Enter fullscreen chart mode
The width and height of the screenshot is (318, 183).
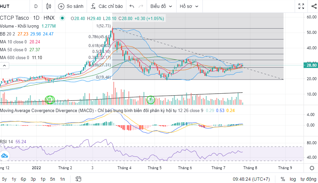301,6
